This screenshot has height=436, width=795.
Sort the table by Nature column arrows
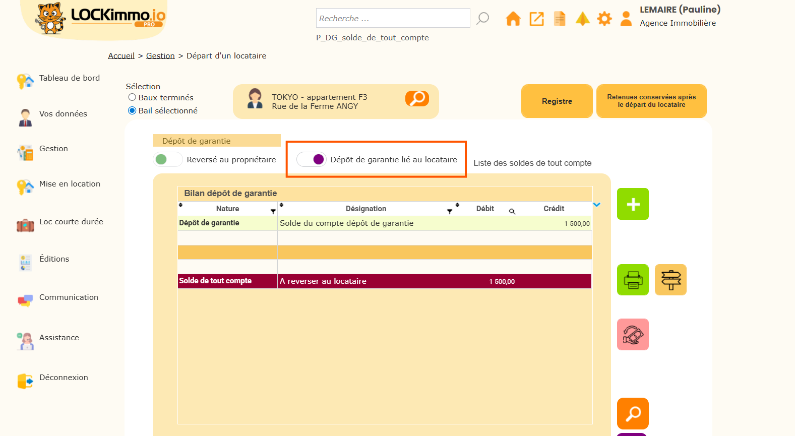click(180, 205)
